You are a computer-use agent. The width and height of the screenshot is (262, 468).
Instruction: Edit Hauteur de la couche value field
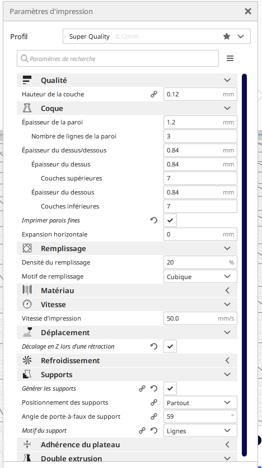point(200,94)
